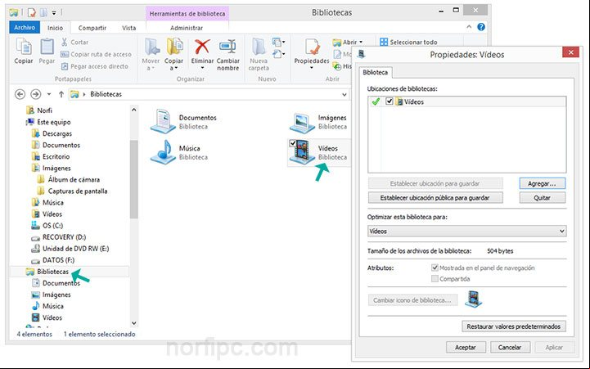Expand the address bar history dropdown
This screenshot has width=590, height=369.
(344, 94)
